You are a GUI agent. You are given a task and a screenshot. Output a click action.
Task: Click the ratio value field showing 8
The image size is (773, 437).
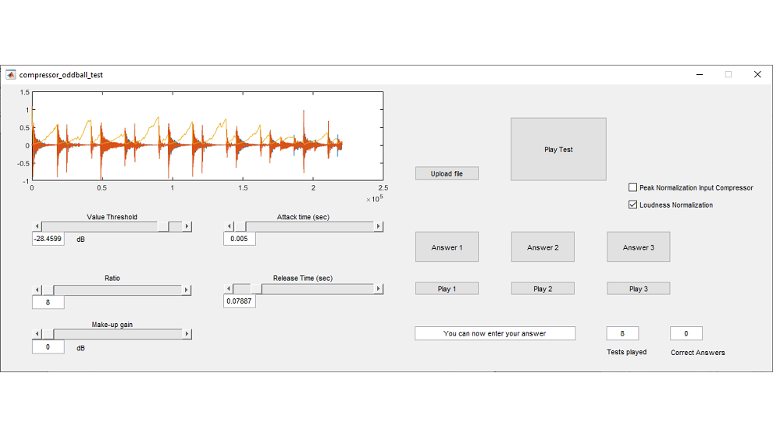click(48, 303)
